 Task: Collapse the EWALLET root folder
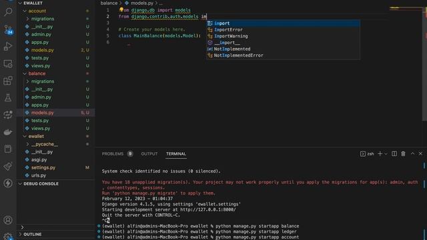[20, 3]
